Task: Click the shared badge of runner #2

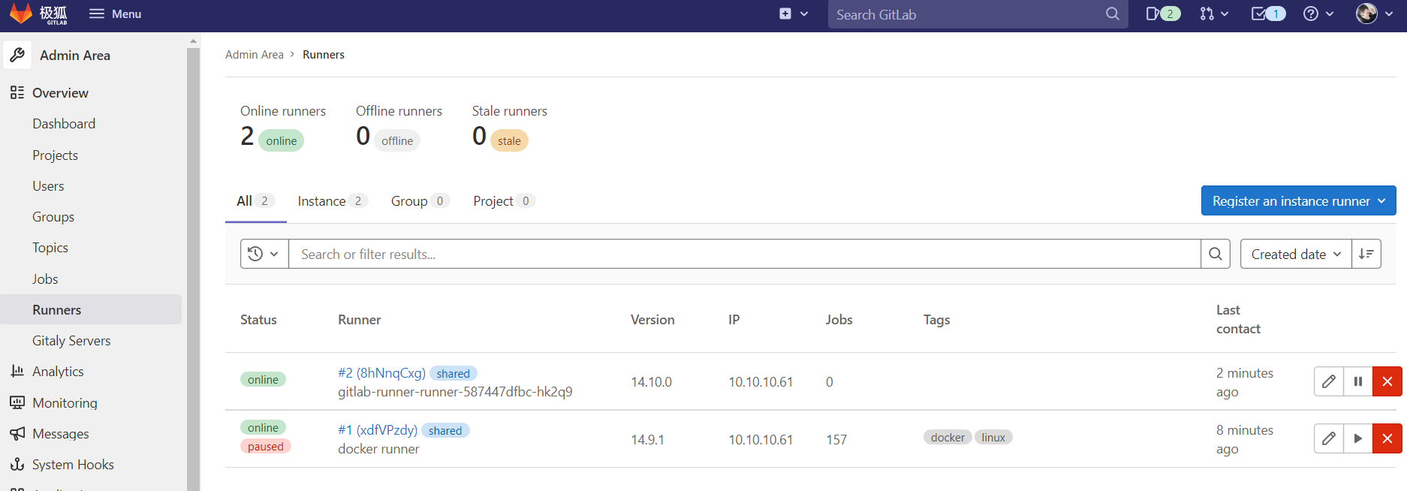Action: [x=453, y=373]
